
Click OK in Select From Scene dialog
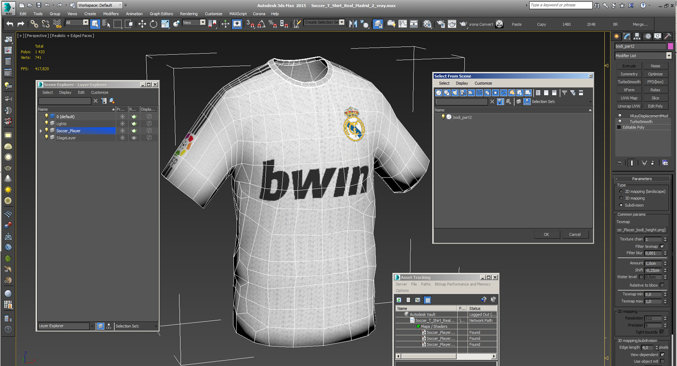click(x=546, y=234)
